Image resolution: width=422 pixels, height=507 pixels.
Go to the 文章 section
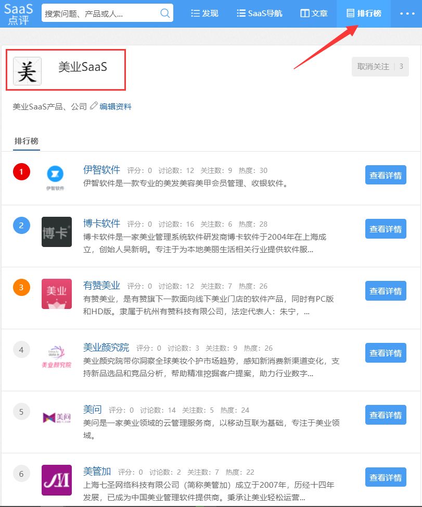(x=314, y=13)
